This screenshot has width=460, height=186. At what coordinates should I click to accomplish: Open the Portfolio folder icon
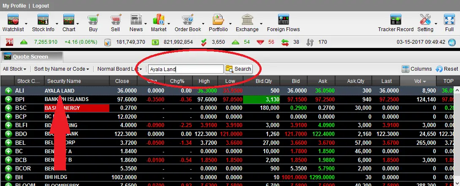218,20
